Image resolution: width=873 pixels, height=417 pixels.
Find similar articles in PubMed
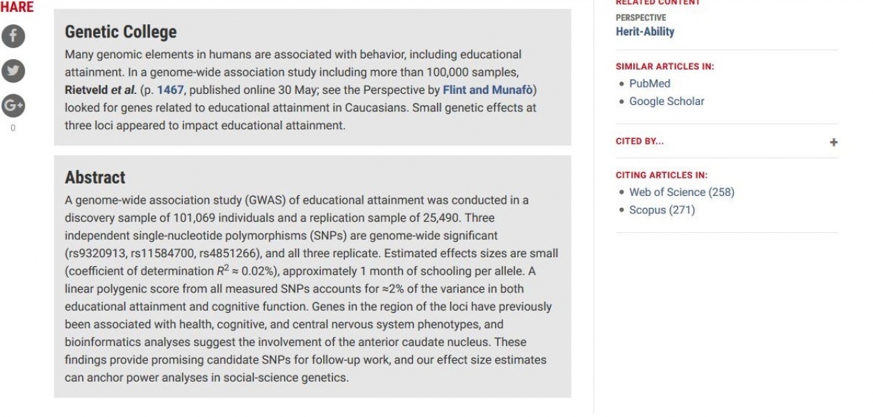[x=649, y=83]
